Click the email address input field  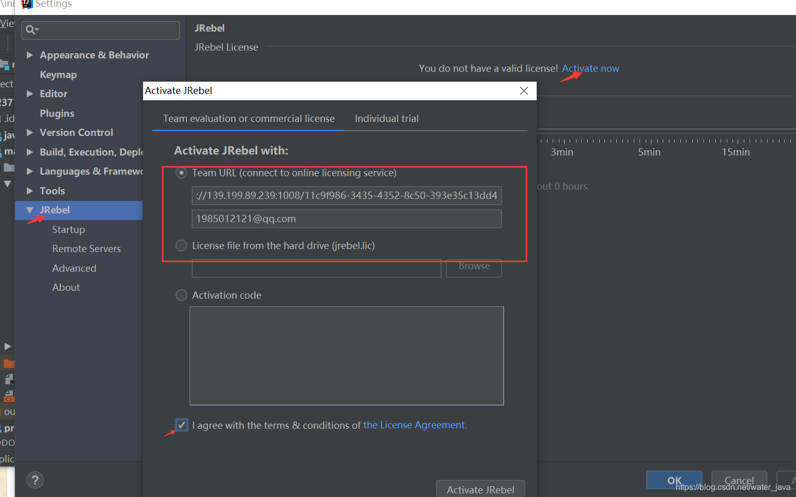point(347,219)
